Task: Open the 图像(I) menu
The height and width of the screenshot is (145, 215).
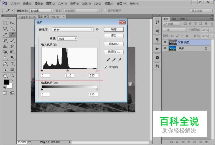Action: click(39, 4)
